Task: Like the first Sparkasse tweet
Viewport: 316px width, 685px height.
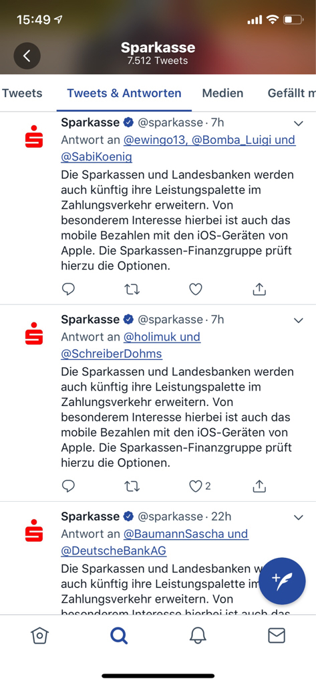Action: click(196, 289)
